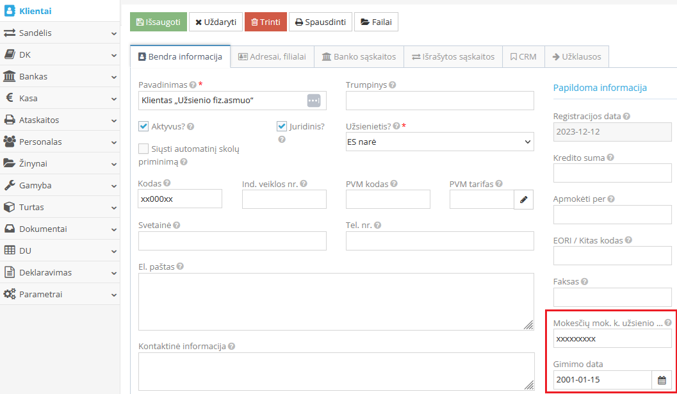Click the red Trinti button

(x=265, y=22)
